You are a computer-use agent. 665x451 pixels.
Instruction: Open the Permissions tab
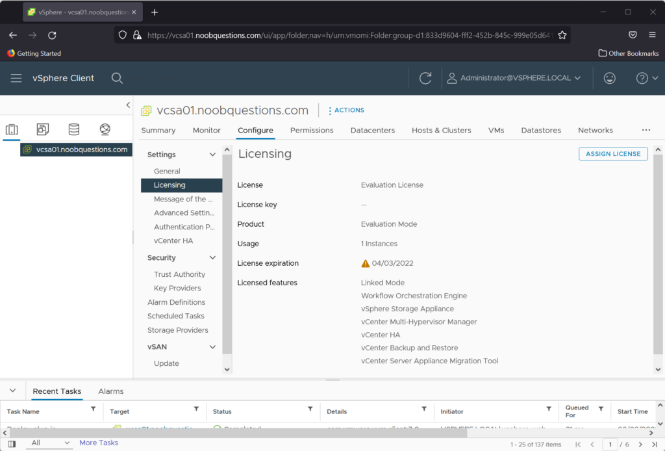point(312,130)
